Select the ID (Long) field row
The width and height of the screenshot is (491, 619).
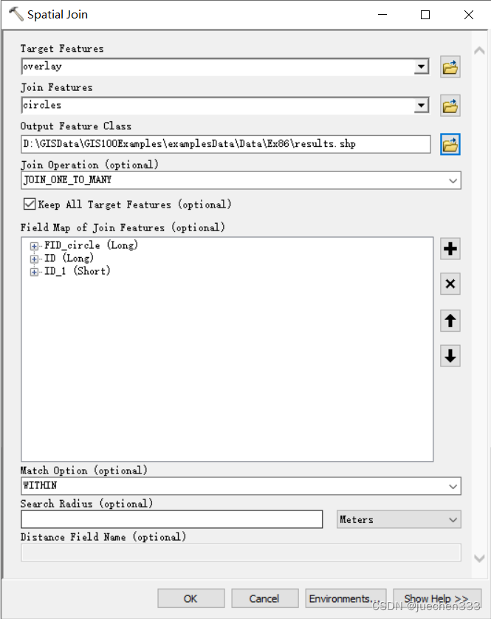tap(69, 259)
